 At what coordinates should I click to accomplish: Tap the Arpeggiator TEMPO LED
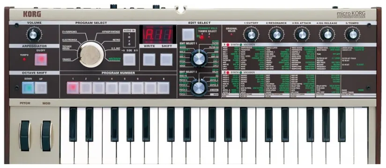tap(24, 59)
